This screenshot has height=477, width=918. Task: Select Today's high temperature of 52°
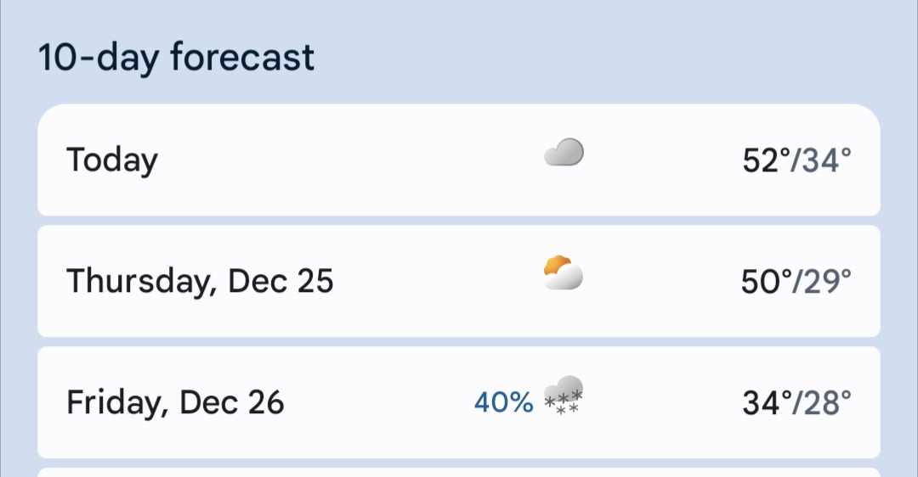tap(764, 160)
